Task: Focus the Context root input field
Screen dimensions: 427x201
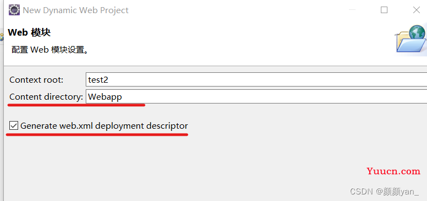Action: point(256,79)
